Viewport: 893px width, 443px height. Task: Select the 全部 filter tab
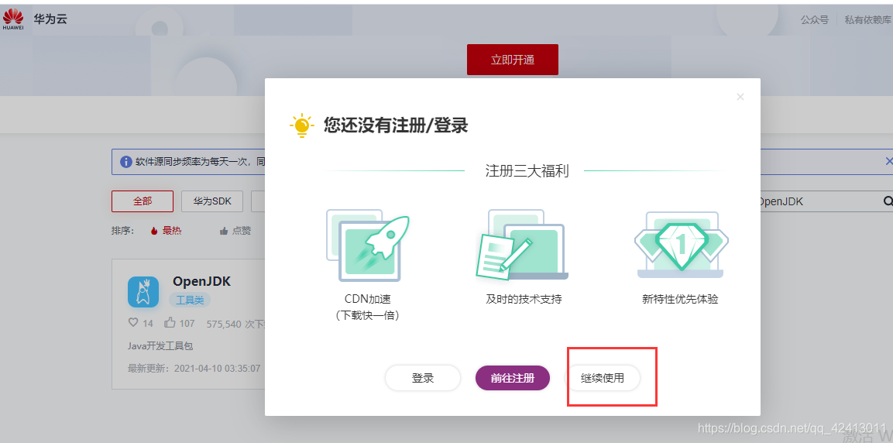click(143, 201)
